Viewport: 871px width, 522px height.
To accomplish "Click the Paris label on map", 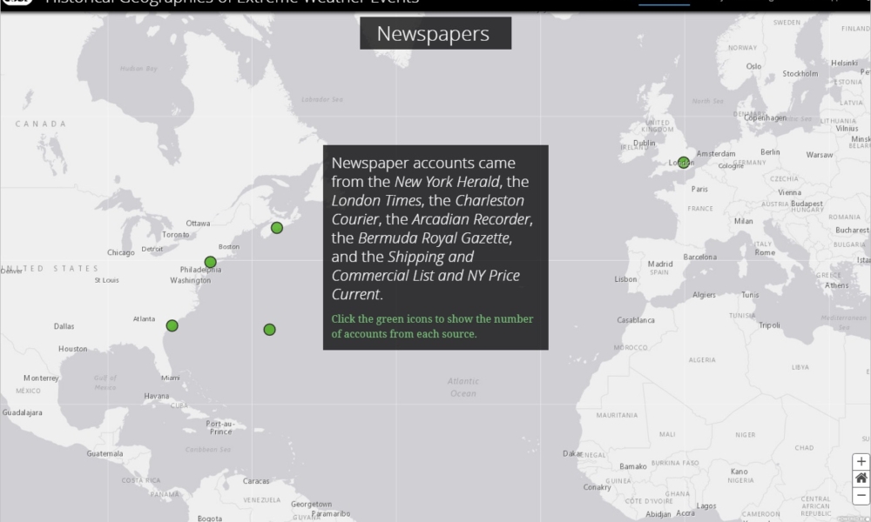I will pyautogui.click(x=699, y=189).
